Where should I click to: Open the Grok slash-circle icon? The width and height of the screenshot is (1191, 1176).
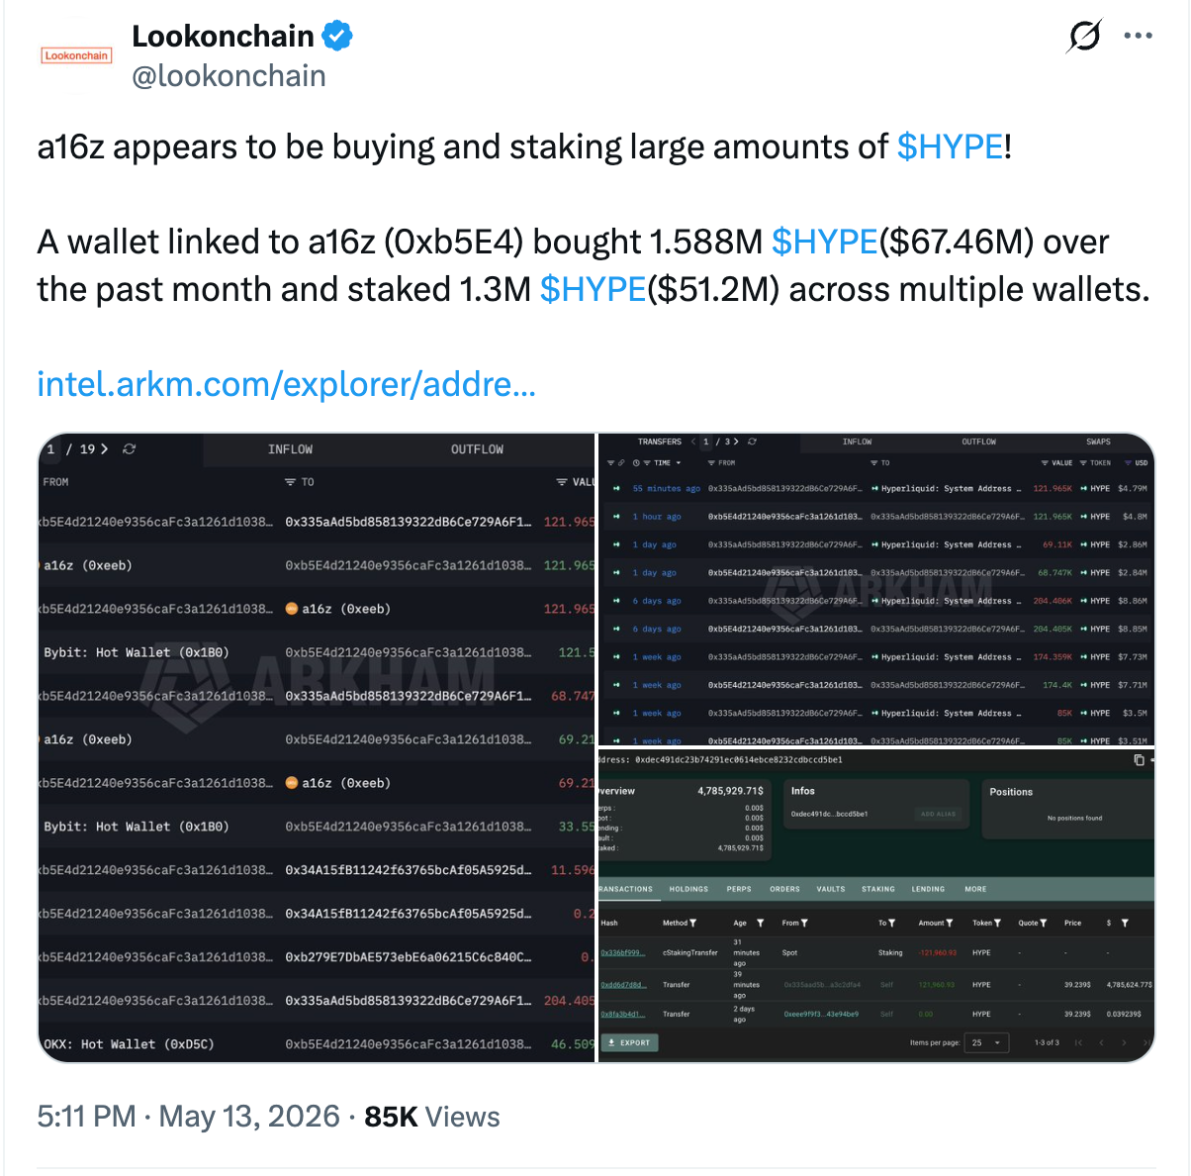click(1084, 37)
